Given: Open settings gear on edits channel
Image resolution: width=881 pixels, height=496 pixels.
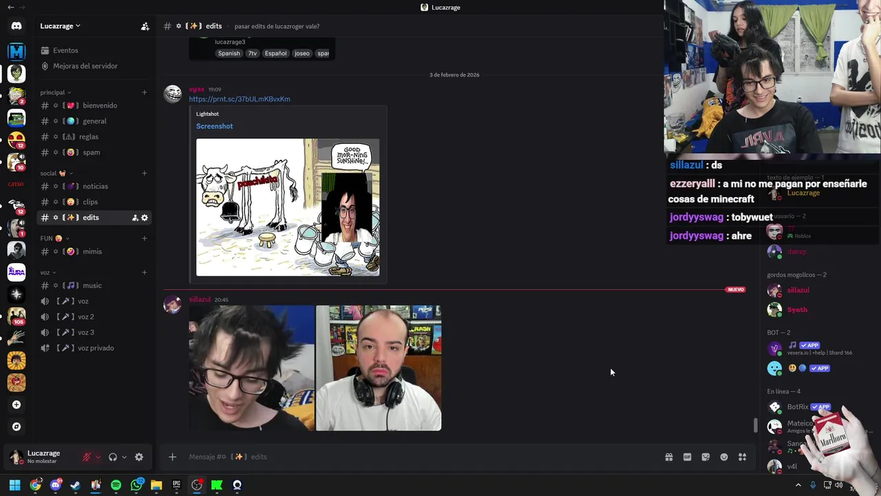Looking at the screenshot, I should 145,218.
